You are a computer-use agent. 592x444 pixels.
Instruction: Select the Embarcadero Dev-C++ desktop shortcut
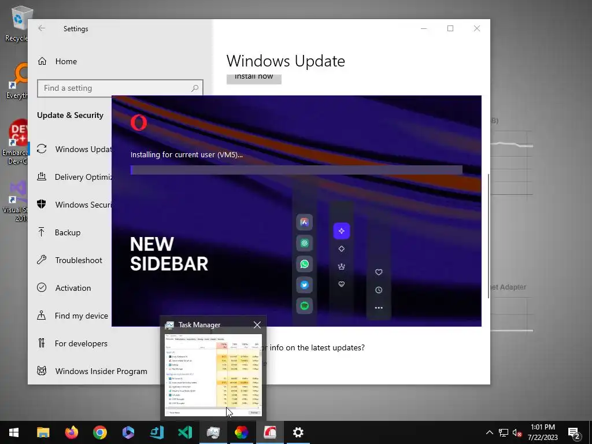click(x=15, y=142)
